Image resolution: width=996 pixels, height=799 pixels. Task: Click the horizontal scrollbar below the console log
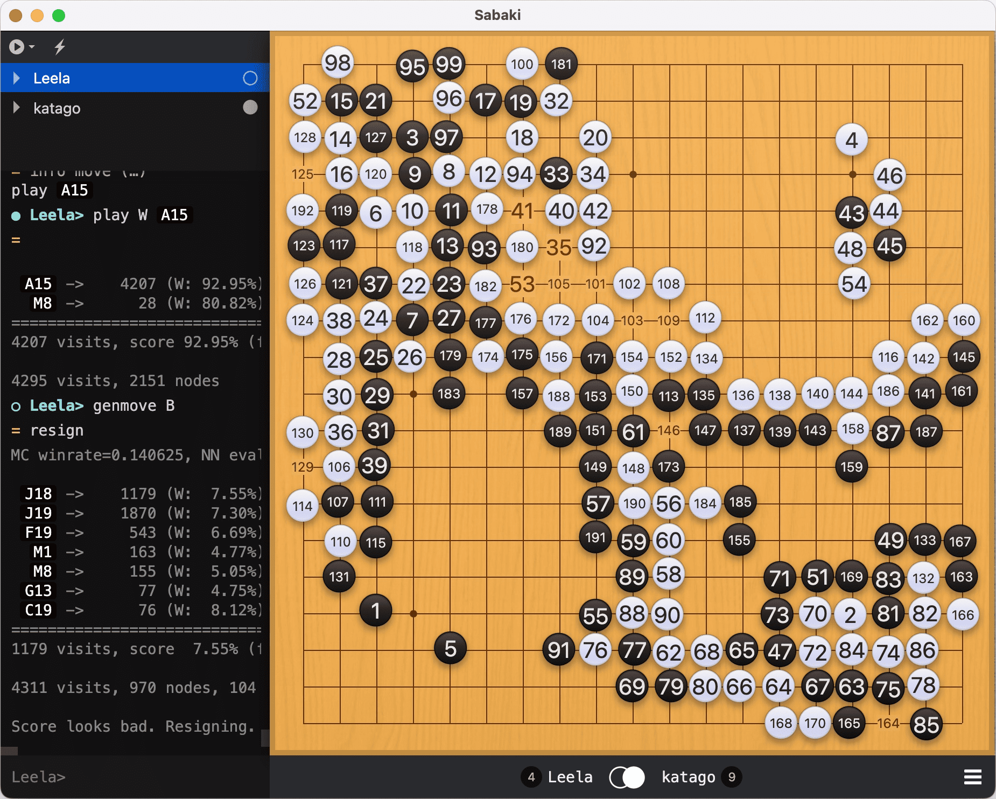(10, 751)
